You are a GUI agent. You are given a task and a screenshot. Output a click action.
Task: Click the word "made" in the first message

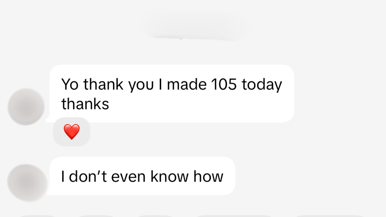click(x=187, y=85)
